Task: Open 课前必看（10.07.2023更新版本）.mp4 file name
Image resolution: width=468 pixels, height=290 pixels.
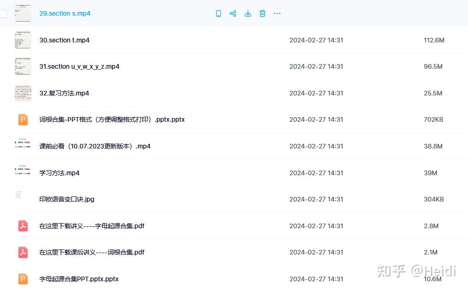Action: pos(95,146)
